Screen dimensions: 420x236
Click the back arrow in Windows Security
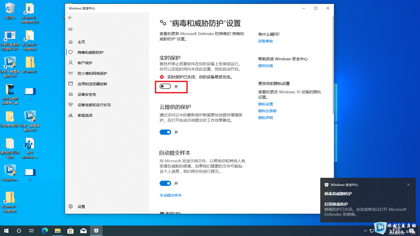(x=70, y=18)
